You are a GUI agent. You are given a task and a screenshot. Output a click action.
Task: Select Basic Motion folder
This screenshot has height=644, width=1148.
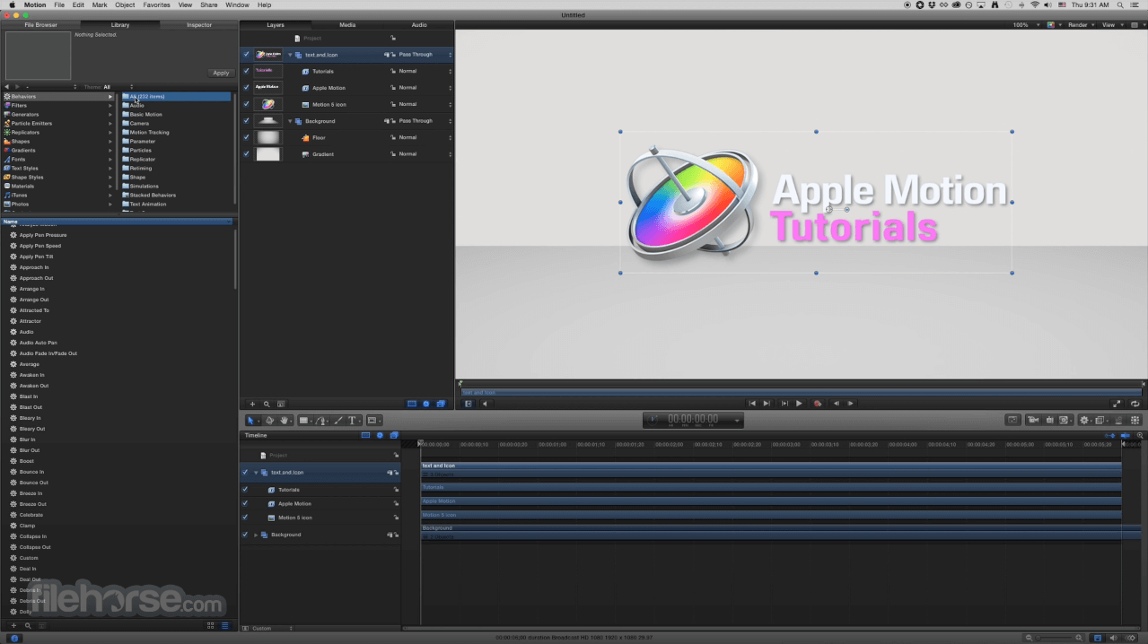coord(176,114)
